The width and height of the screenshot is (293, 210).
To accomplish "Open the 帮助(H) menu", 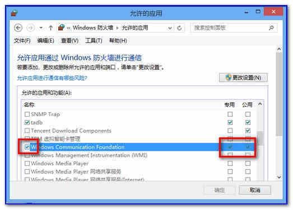I will point(118,40).
